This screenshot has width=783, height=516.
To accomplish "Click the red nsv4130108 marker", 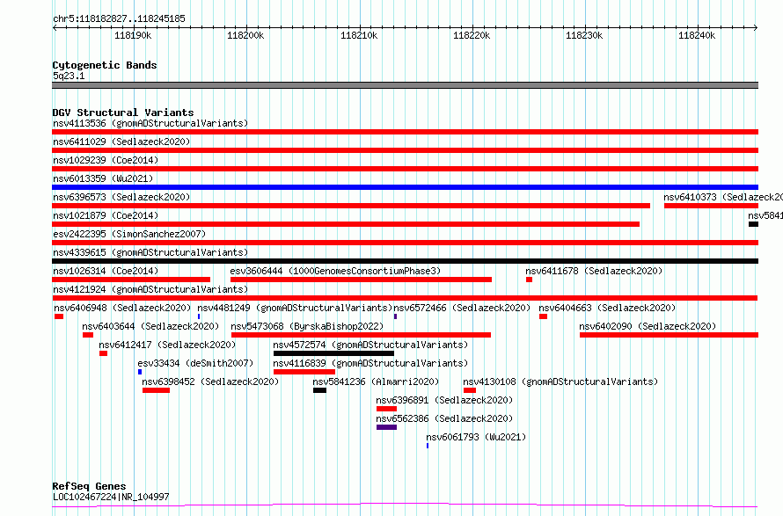I will click(x=470, y=390).
